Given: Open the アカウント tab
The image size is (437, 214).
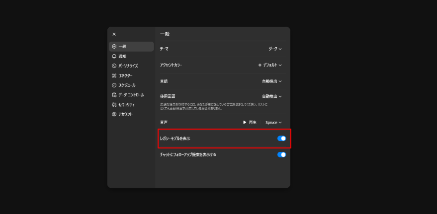Looking at the screenshot, I should click(131, 114).
